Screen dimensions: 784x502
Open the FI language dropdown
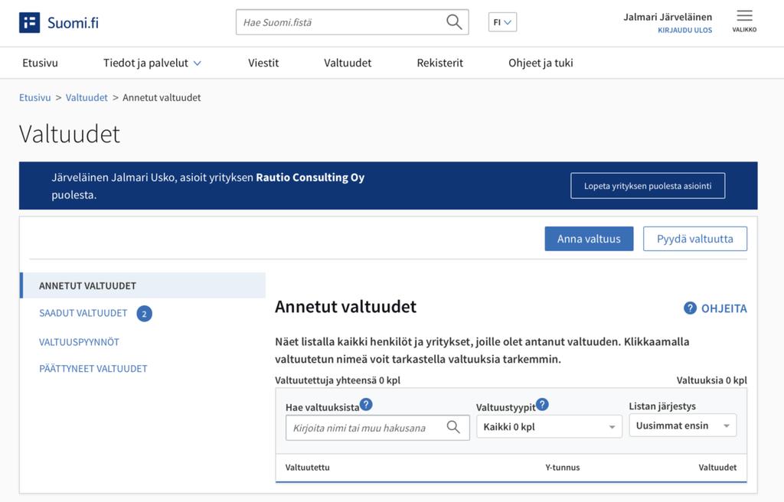[502, 22]
